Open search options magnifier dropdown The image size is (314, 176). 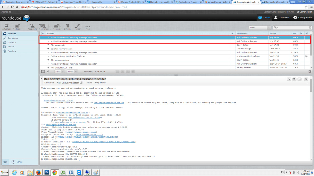pos(276,28)
